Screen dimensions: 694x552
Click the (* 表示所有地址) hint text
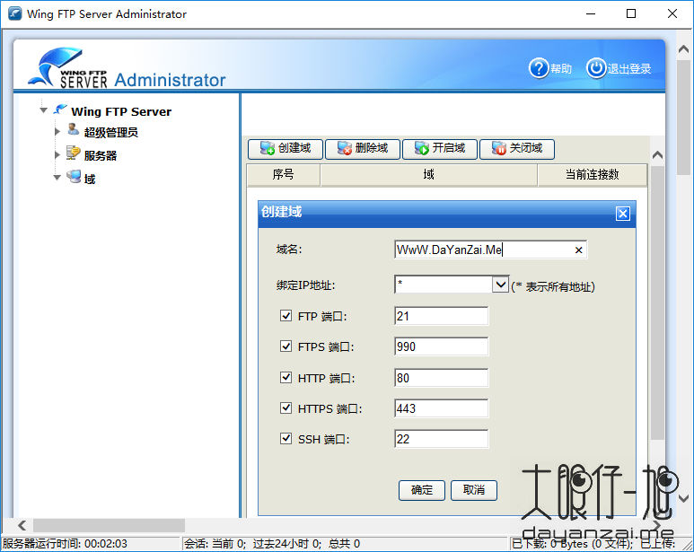point(553,286)
